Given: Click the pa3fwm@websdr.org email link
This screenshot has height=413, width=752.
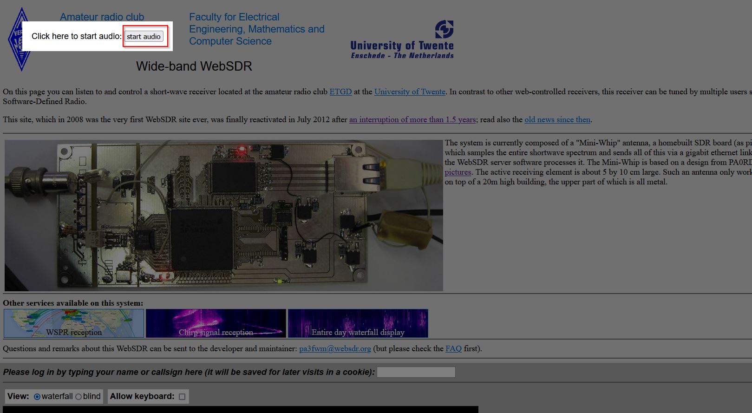Looking at the screenshot, I should pos(335,348).
